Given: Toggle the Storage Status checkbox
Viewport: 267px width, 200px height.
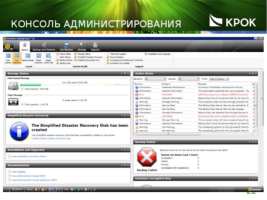Looking at the screenshot, I should coord(75,54).
